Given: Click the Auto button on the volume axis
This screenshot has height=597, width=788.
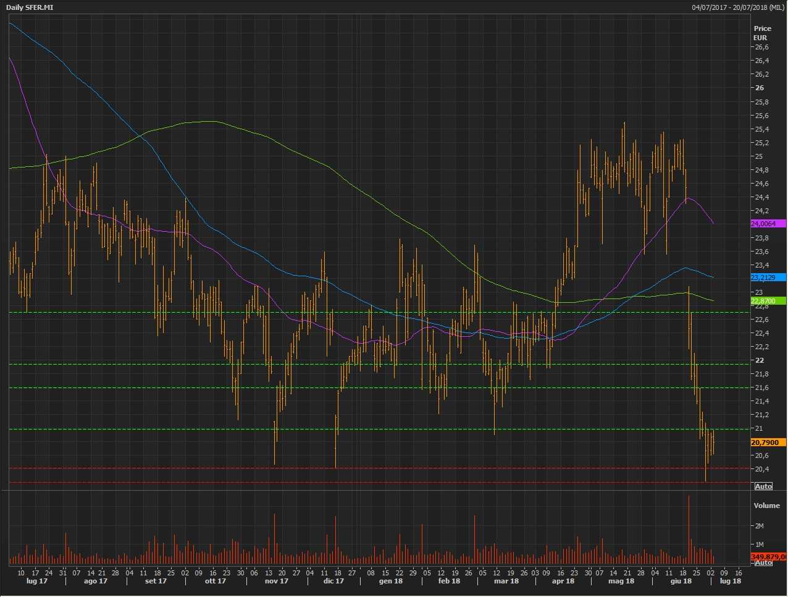Looking at the screenshot, I should point(763,562).
